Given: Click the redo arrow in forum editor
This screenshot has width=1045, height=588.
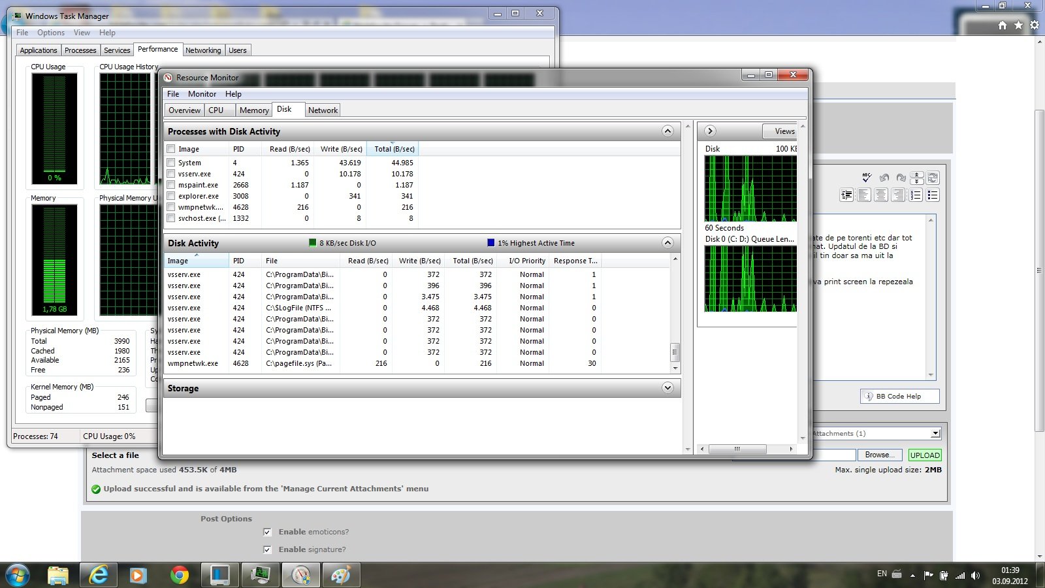Looking at the screenshot, I should (x=901, y=177).
